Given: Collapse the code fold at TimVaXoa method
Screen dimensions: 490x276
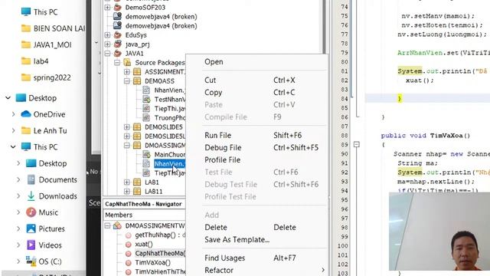Looking at the screenshot, I should click(x=357, y=144).
